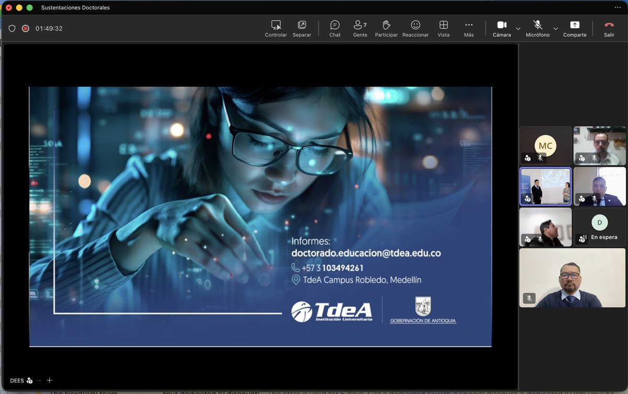Toggle the Cámara on or off
Viewport: 628px width, 394px height.
tap(502, 29)
